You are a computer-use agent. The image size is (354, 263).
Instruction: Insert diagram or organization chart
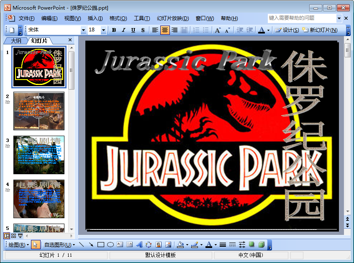click(149, 245)
